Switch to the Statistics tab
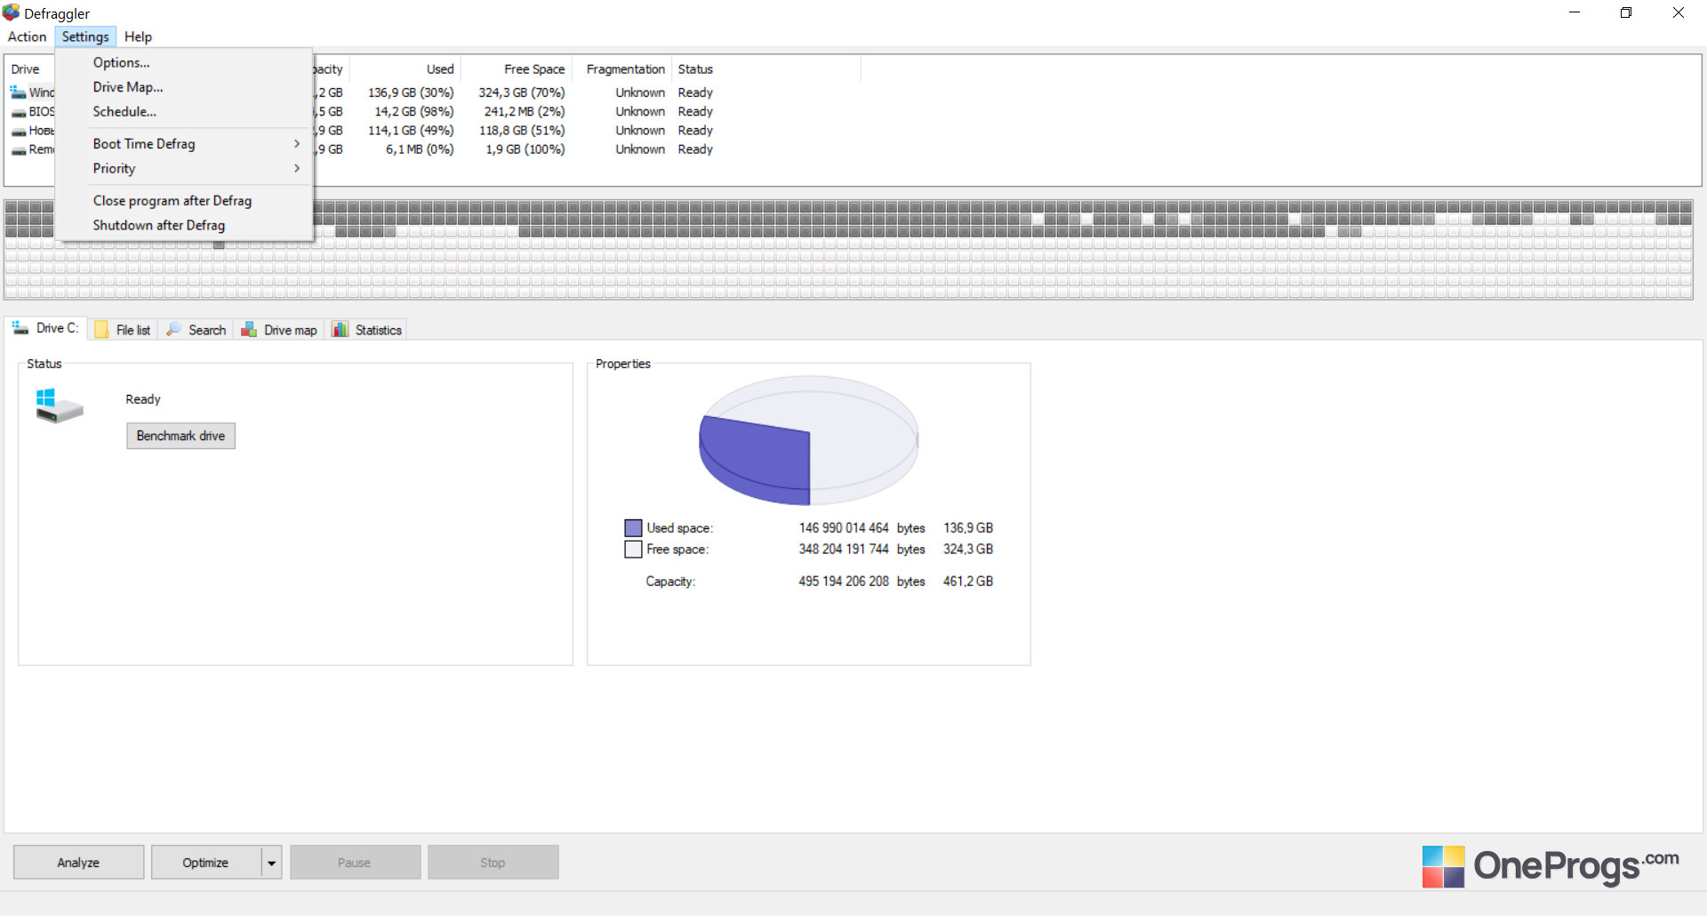 pos(366,330)
